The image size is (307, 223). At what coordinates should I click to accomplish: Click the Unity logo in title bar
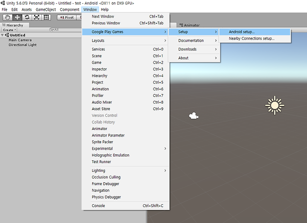coord(3,3)
